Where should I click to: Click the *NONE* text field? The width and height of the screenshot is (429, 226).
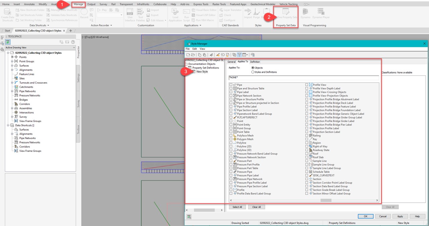click(x=304, y=78)
